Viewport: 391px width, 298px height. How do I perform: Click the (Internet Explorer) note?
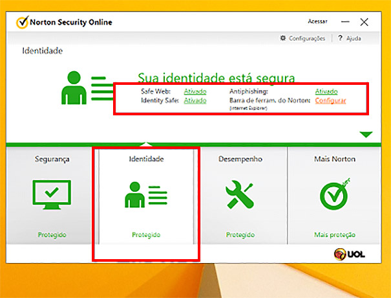[x=248, y=108]
